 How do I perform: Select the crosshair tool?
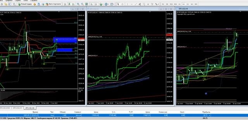click(122, 4)
